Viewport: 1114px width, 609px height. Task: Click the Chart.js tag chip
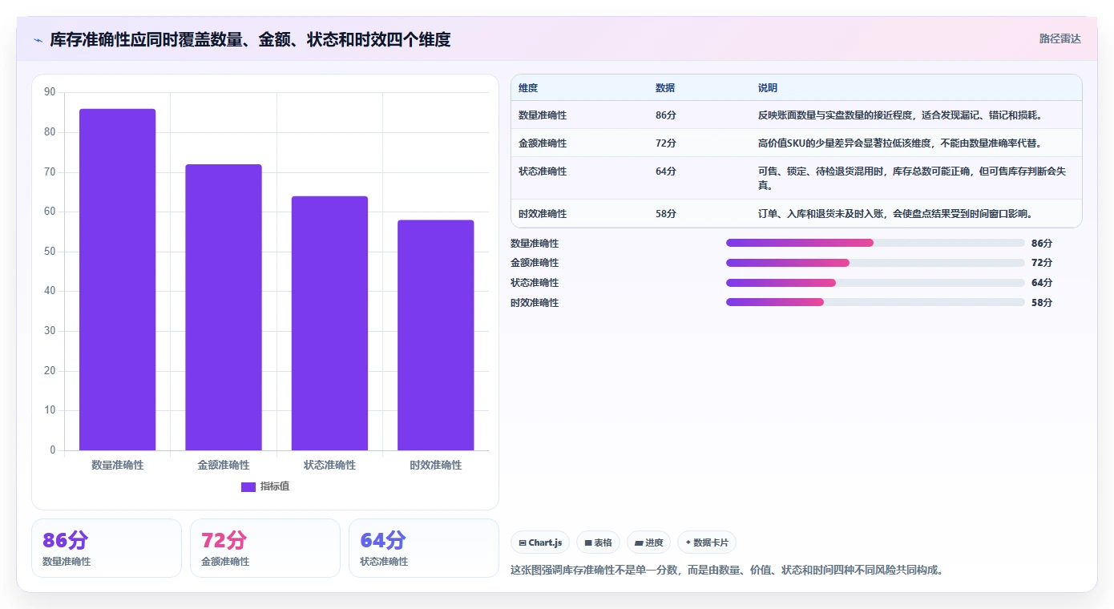click(x=540, y=542)
